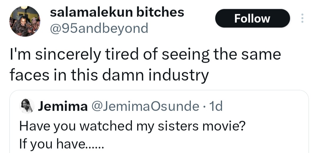Open Jemima's bold display name
Image resolution: width=318 pixels, height=153 pixels.
[63, 106]
